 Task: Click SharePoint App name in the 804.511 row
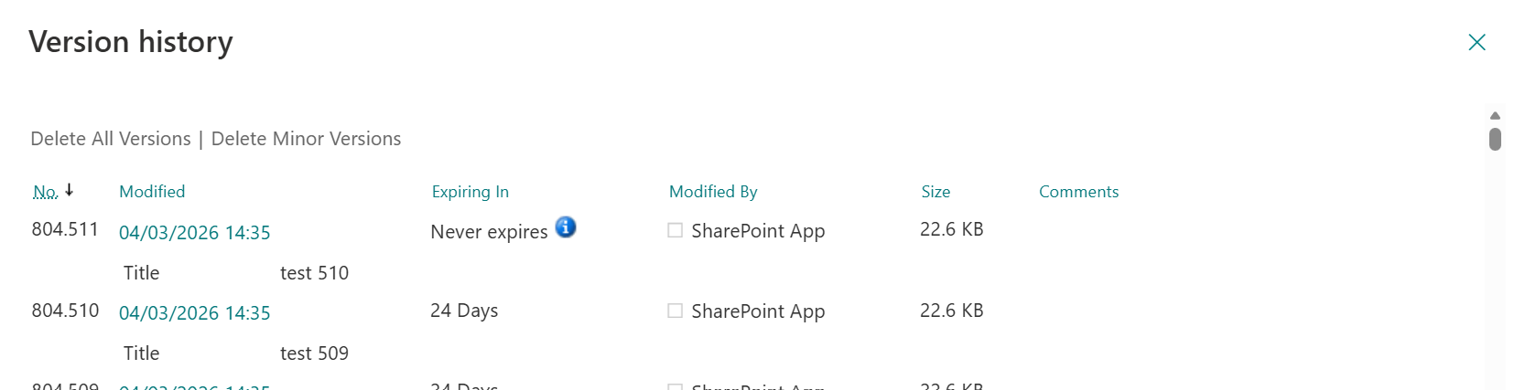758,231
